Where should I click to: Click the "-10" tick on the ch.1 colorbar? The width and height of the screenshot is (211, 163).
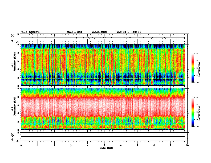coord(197,83)
